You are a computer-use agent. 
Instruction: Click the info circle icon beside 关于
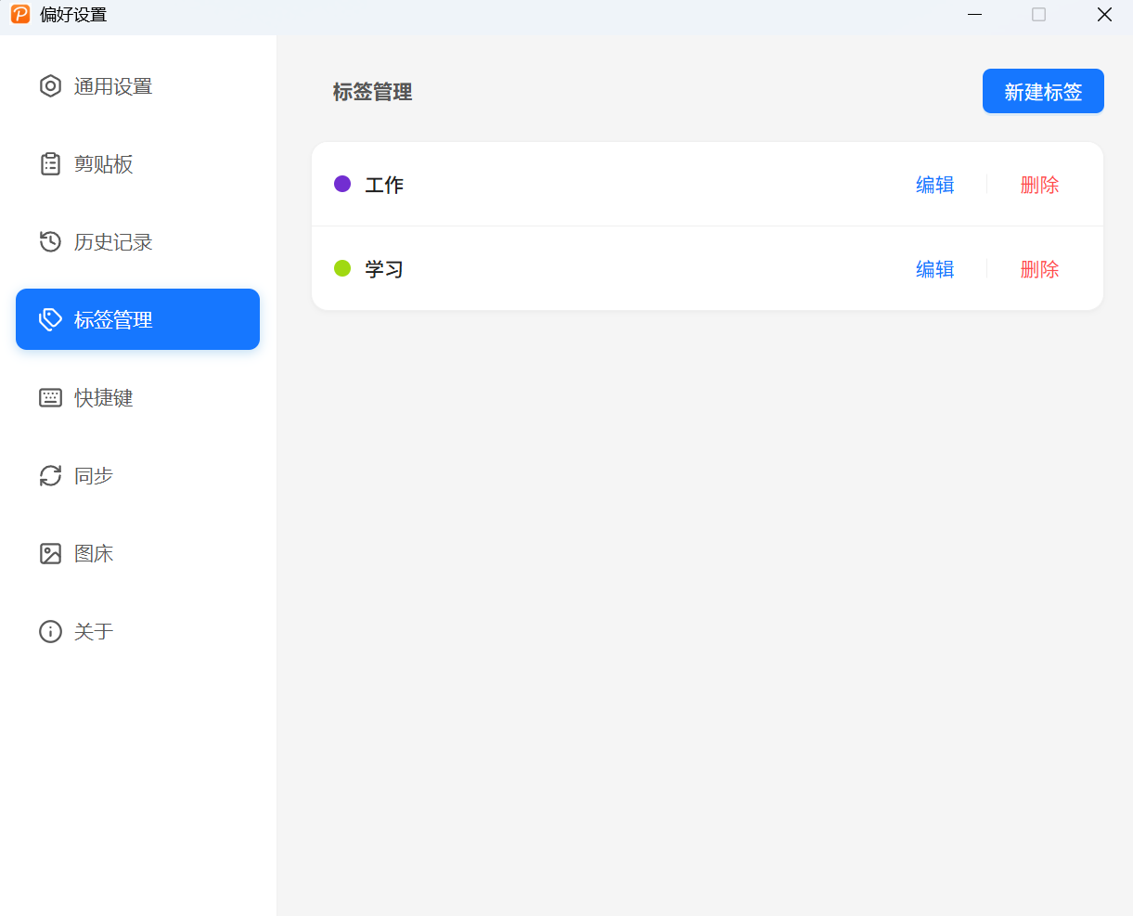[50, 632]
